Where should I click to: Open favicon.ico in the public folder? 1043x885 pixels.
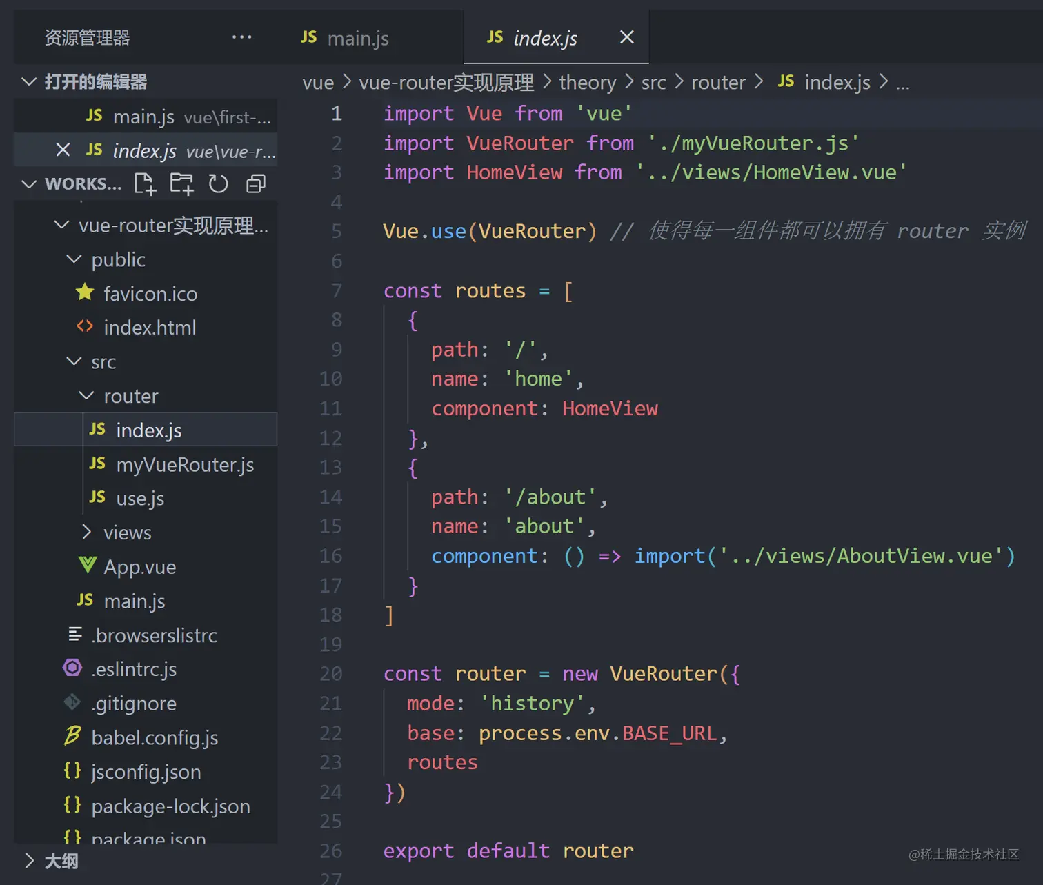click(150, 294)
